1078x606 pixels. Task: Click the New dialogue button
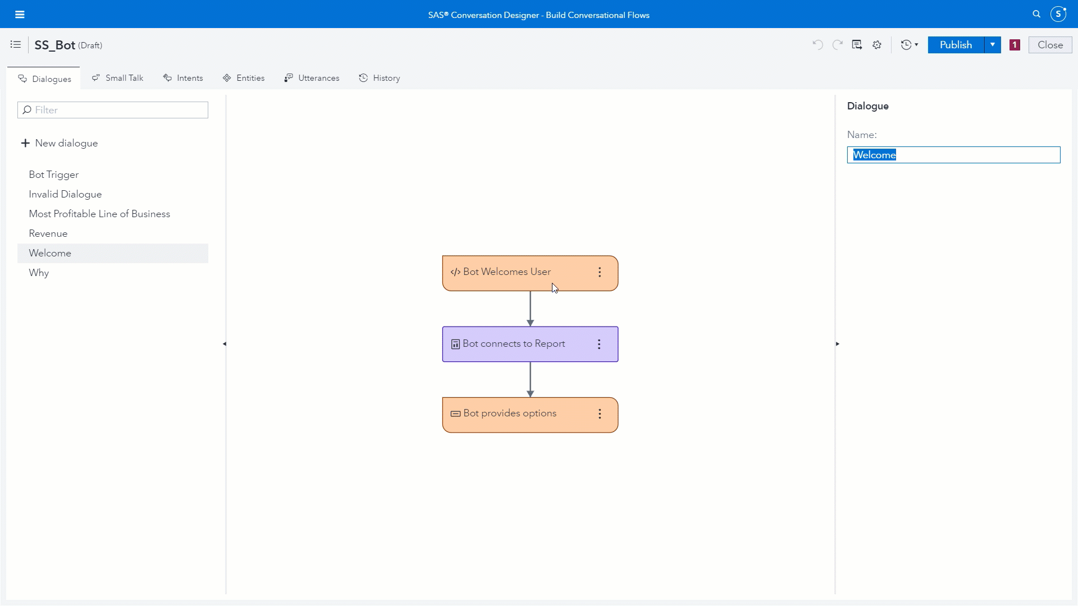[59, 143]
